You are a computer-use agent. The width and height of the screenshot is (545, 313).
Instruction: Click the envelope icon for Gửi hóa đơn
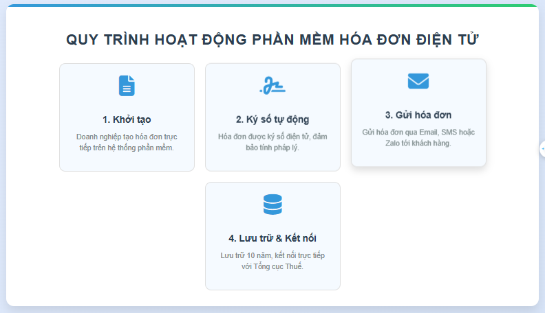click(x=418, y=81)
